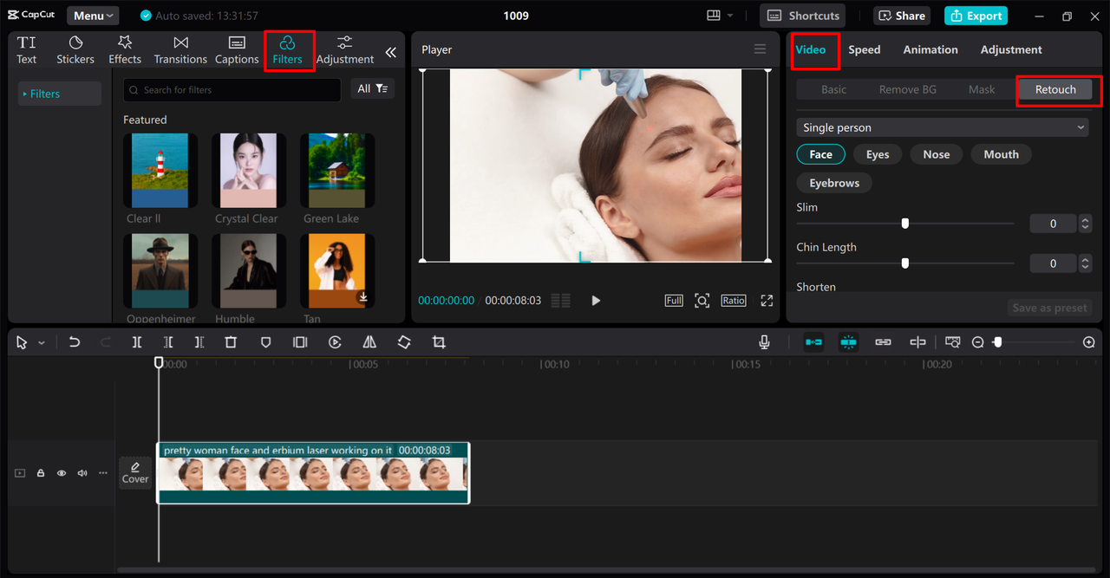Switch to the Speed tab
Screen dimensions: 1110x578
point(865,49)
